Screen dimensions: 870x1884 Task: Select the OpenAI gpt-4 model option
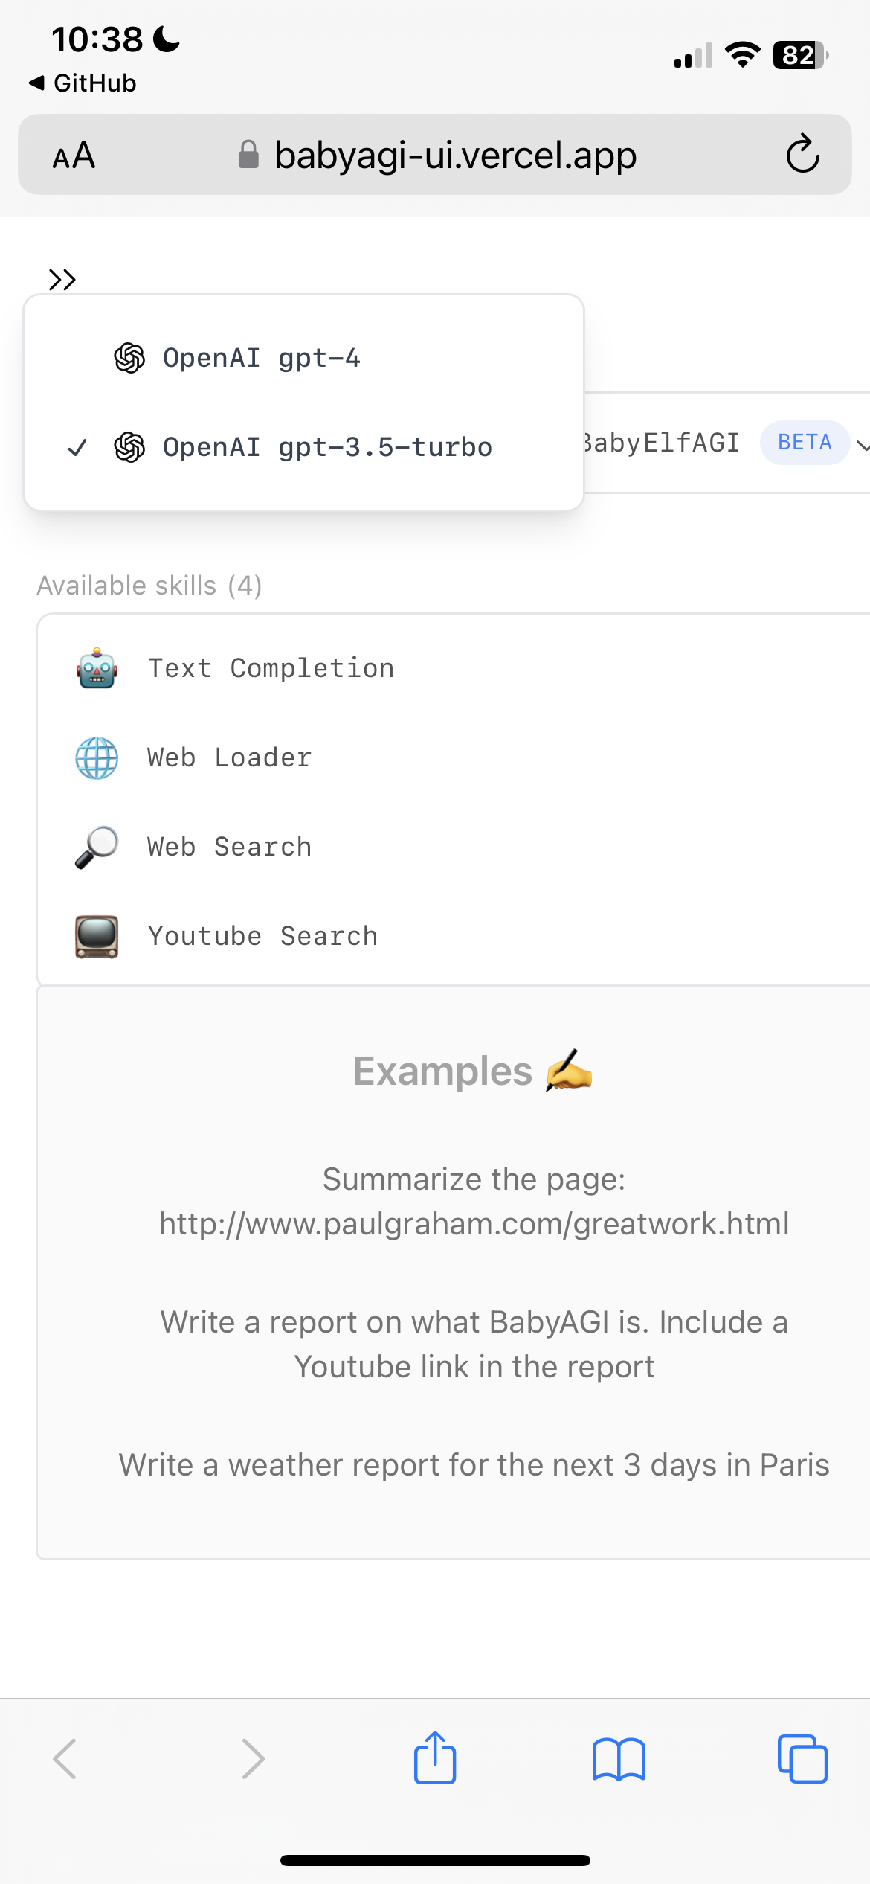[262, 358]
